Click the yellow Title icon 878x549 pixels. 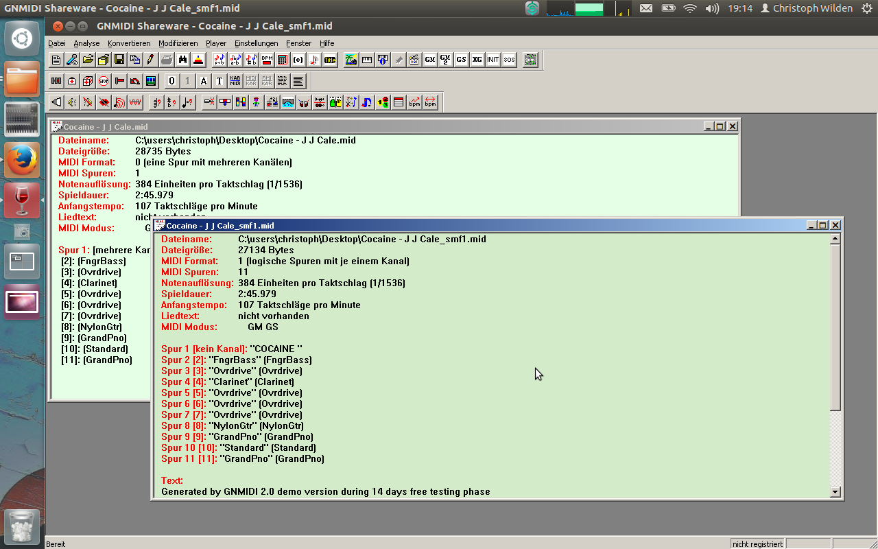pyautogui.click(x=330, y=60)
